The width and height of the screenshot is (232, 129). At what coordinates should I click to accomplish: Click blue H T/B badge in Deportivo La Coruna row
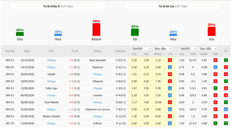[170, 109]
